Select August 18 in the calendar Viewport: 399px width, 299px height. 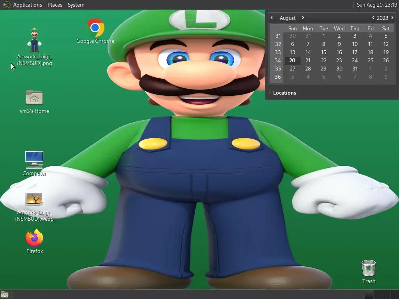point(370,53)
